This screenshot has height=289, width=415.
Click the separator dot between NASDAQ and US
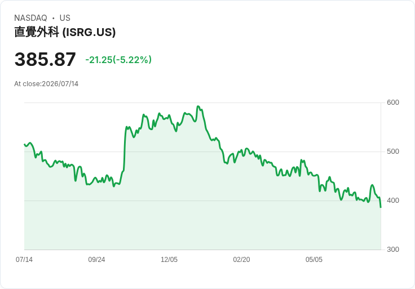coord(53,18)
